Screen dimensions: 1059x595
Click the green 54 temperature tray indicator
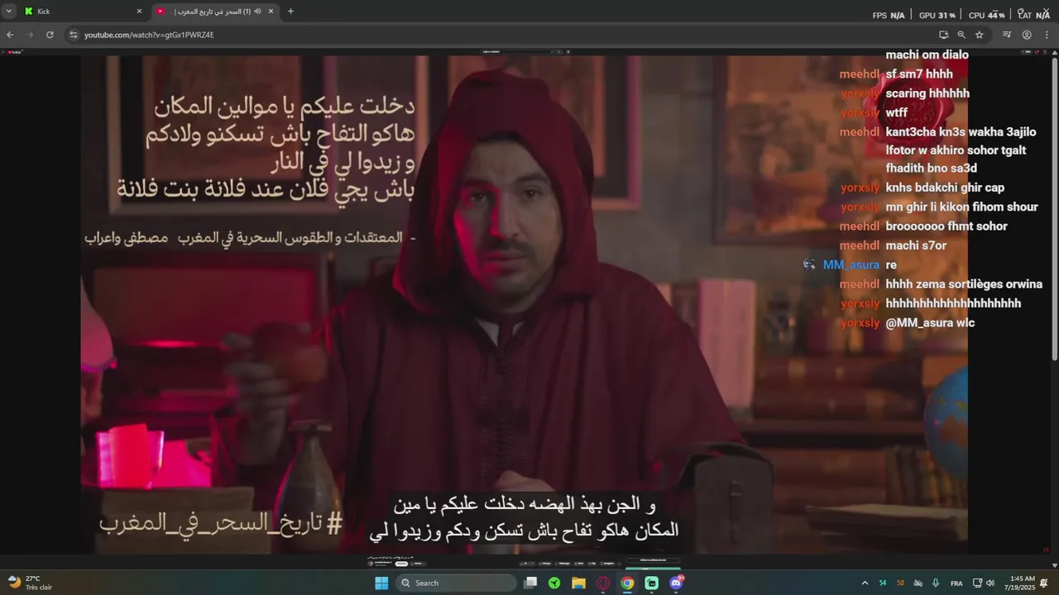coord(883,583)
